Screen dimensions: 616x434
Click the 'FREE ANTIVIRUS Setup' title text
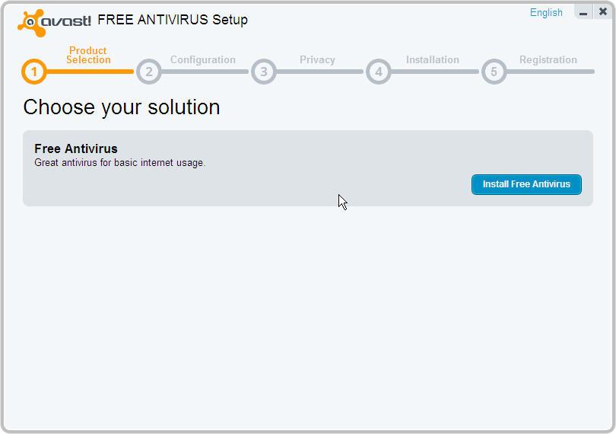point(173,20)
